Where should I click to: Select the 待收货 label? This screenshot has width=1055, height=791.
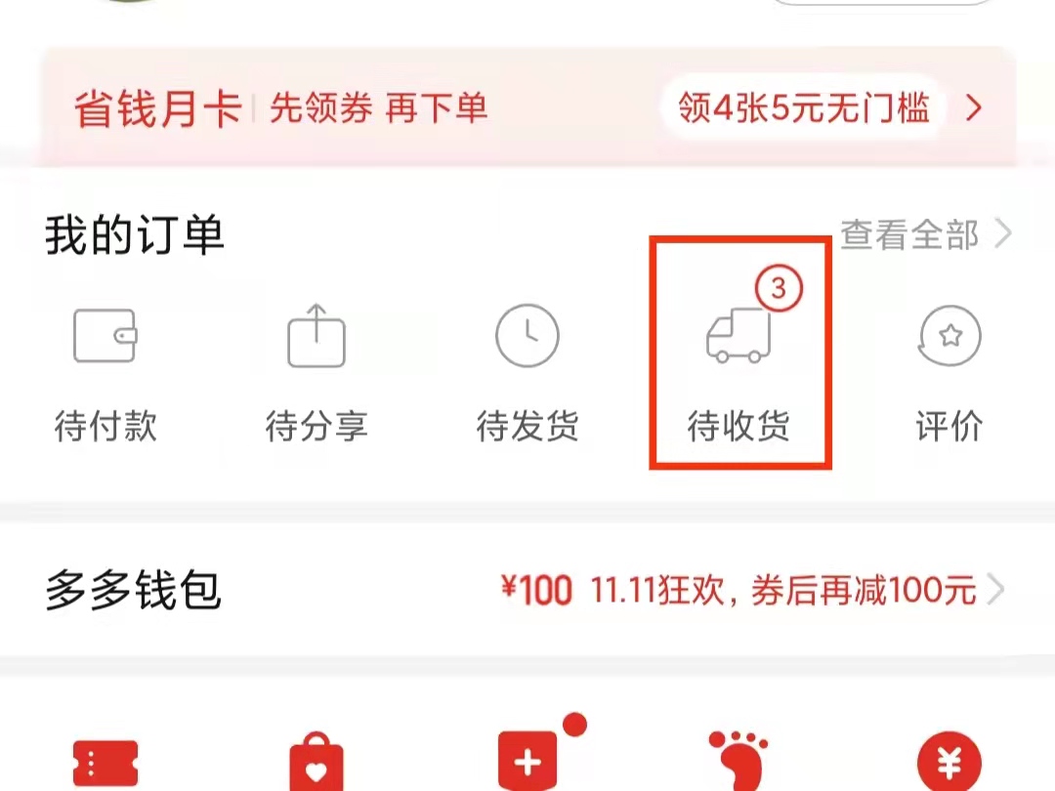(x=738, y=427)
